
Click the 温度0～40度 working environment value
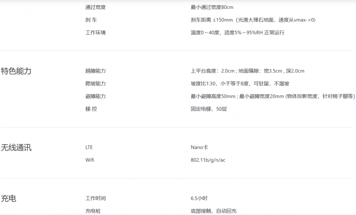click(237, 32)
